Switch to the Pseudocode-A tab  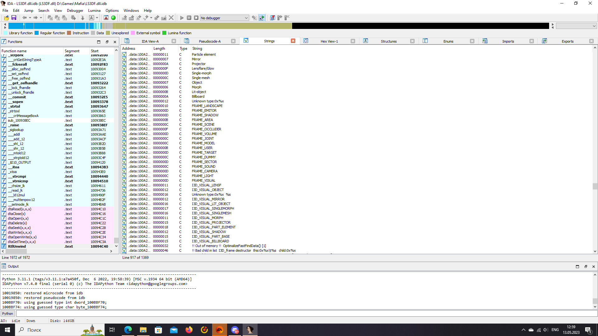pos(210,41)
